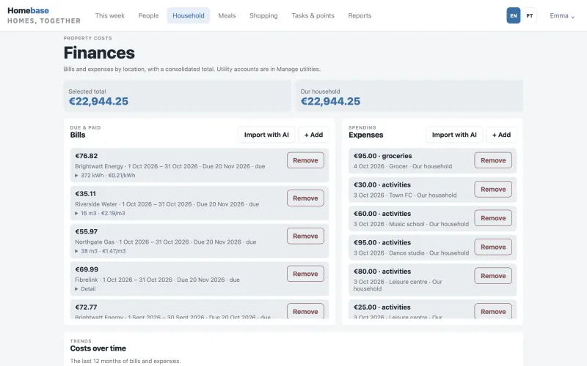Expand 16 m3 · €2.19/m3 detail
Viewport: 587px width, 366px height.
pos(100,213)
